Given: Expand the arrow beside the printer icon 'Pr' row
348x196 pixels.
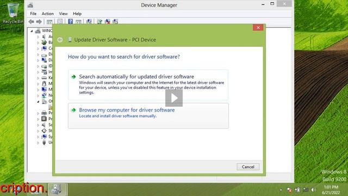Looking at the screenshot, I should point(38,113).
